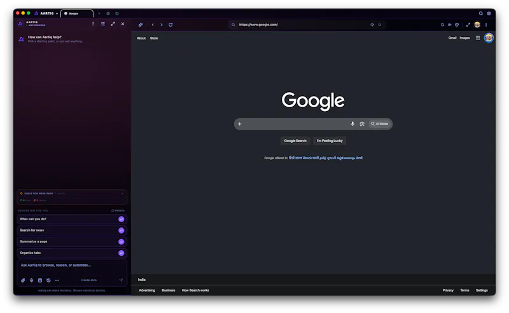Expand the Aartiq assistant panel
Screen dimensions: 509x313
(113, 23)
